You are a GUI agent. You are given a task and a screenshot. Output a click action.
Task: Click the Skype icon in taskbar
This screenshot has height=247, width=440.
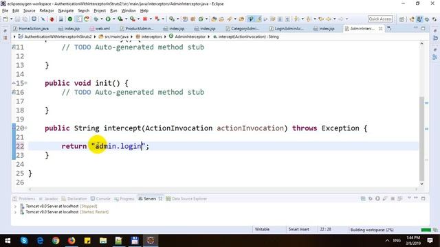[24, 241]
